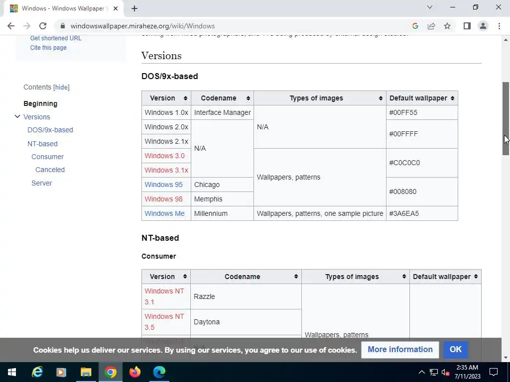Open a new browser tab

pyautogui.click(x=134, y=8)
